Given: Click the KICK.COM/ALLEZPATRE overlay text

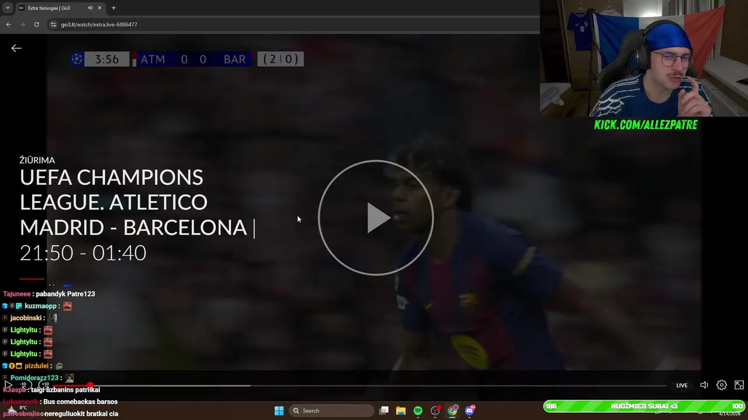Looking at the screenshot, I should coord(646,124).
